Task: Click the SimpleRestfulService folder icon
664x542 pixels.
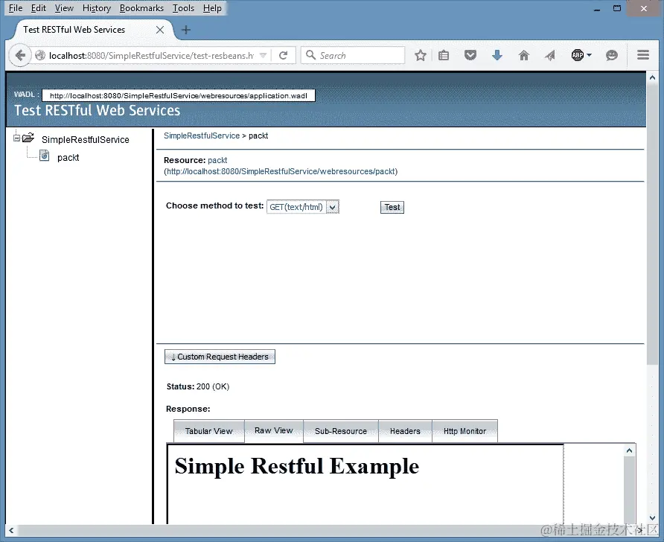Action: pos(28,138)
